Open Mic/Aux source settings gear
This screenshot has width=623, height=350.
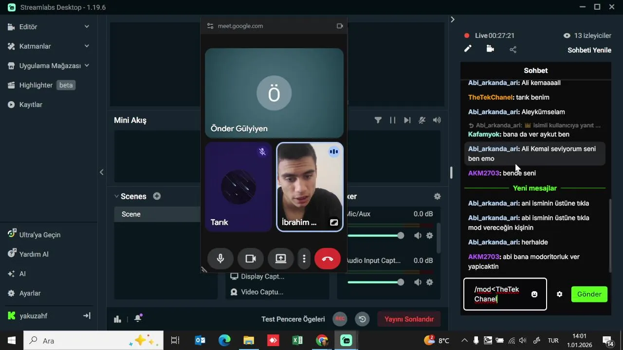(x=429, y=236)
